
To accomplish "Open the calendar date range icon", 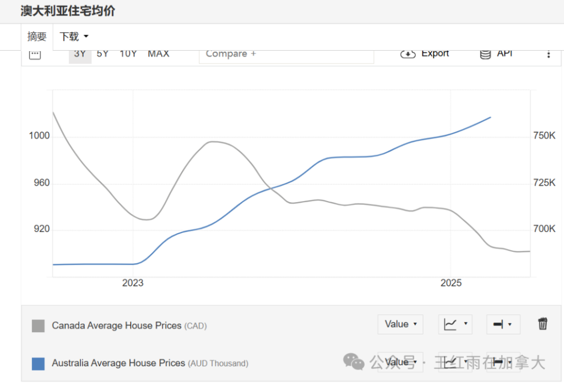I will [x=35, y=55].
